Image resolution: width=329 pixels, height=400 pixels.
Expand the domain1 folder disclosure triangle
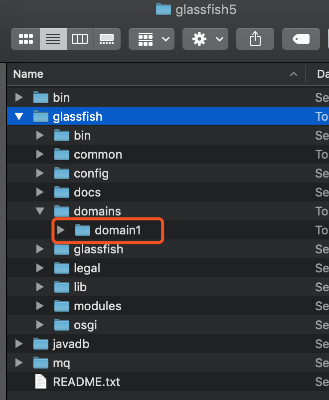point(60,230)
